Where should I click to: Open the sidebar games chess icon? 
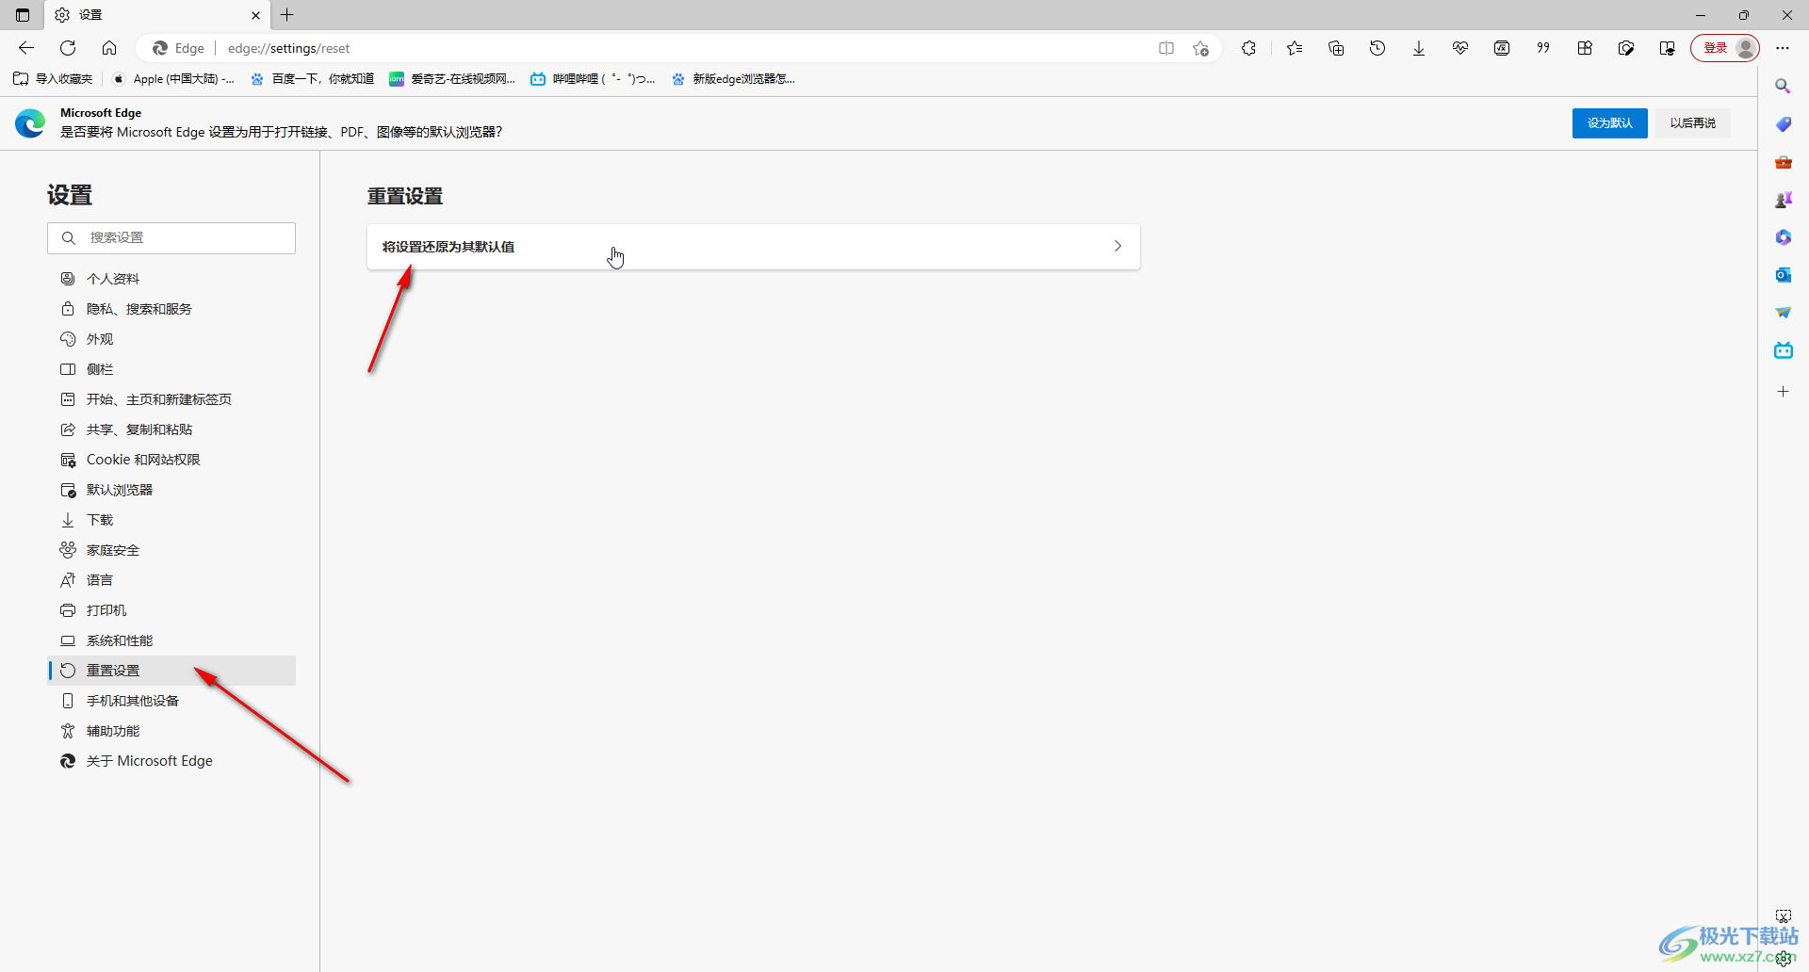(1783, 200)
